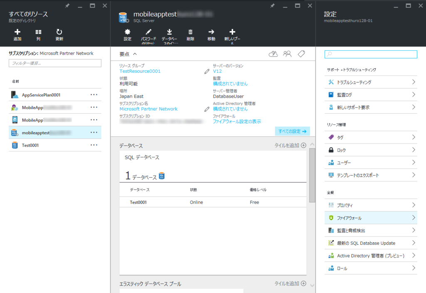Click 構成されていません under Active Directory 管理者
Screen dimensions: 426x293
pos(230,109)
